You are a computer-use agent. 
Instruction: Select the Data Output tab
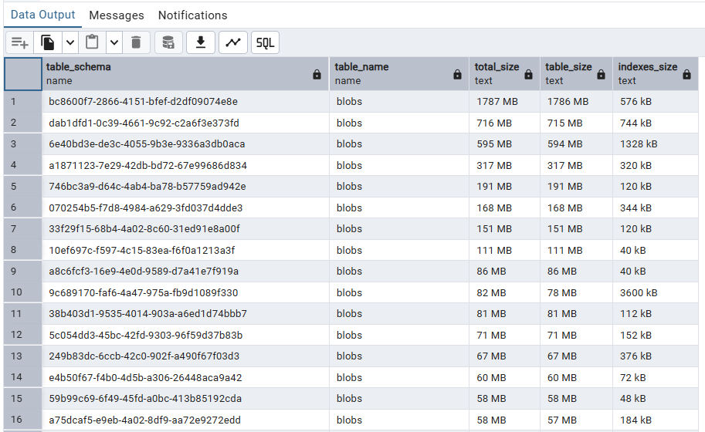tap(43, 15)
